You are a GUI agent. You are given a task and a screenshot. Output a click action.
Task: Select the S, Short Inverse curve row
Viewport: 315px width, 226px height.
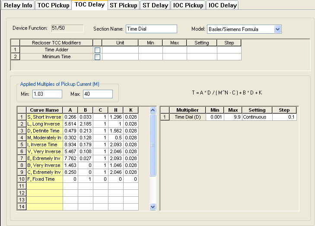44,117
